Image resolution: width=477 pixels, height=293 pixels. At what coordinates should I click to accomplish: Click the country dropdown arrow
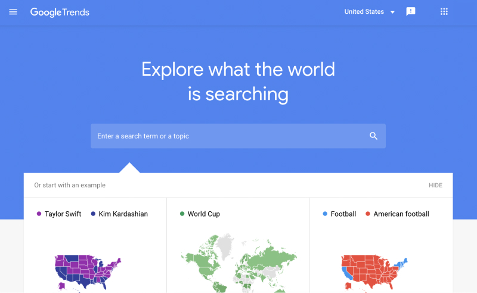[392, 12]
